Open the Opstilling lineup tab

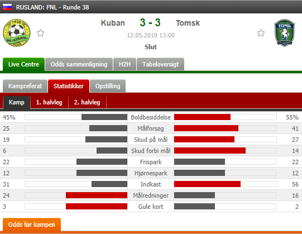108,86
